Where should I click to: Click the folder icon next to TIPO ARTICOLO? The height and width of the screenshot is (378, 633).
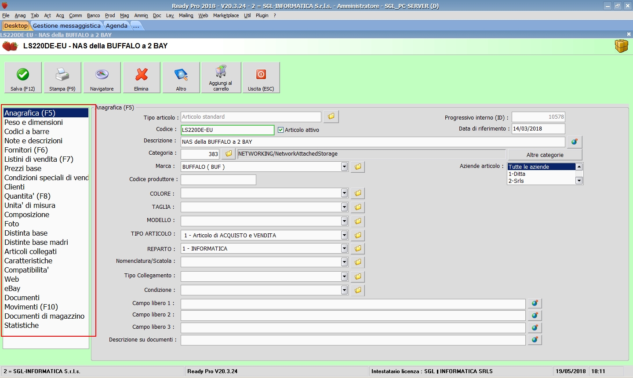tap(358, 235)
